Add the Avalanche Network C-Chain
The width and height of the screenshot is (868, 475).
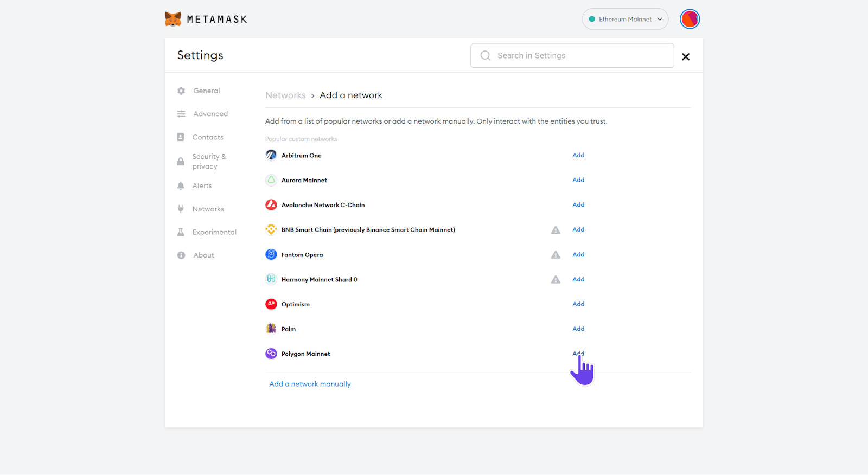(x=578, y=204)
